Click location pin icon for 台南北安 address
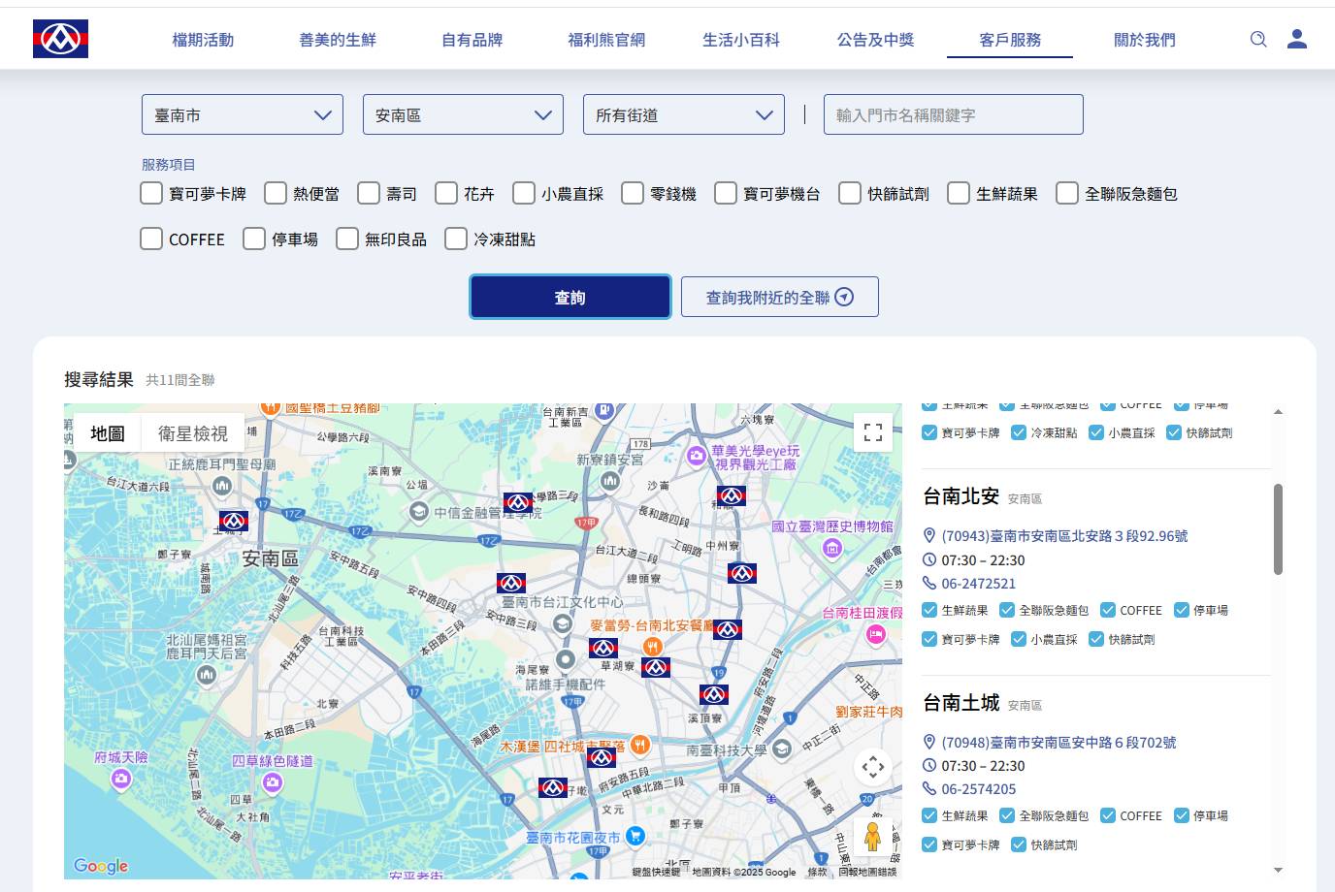This screenshot has width=1335, height=892. [929, 535]
